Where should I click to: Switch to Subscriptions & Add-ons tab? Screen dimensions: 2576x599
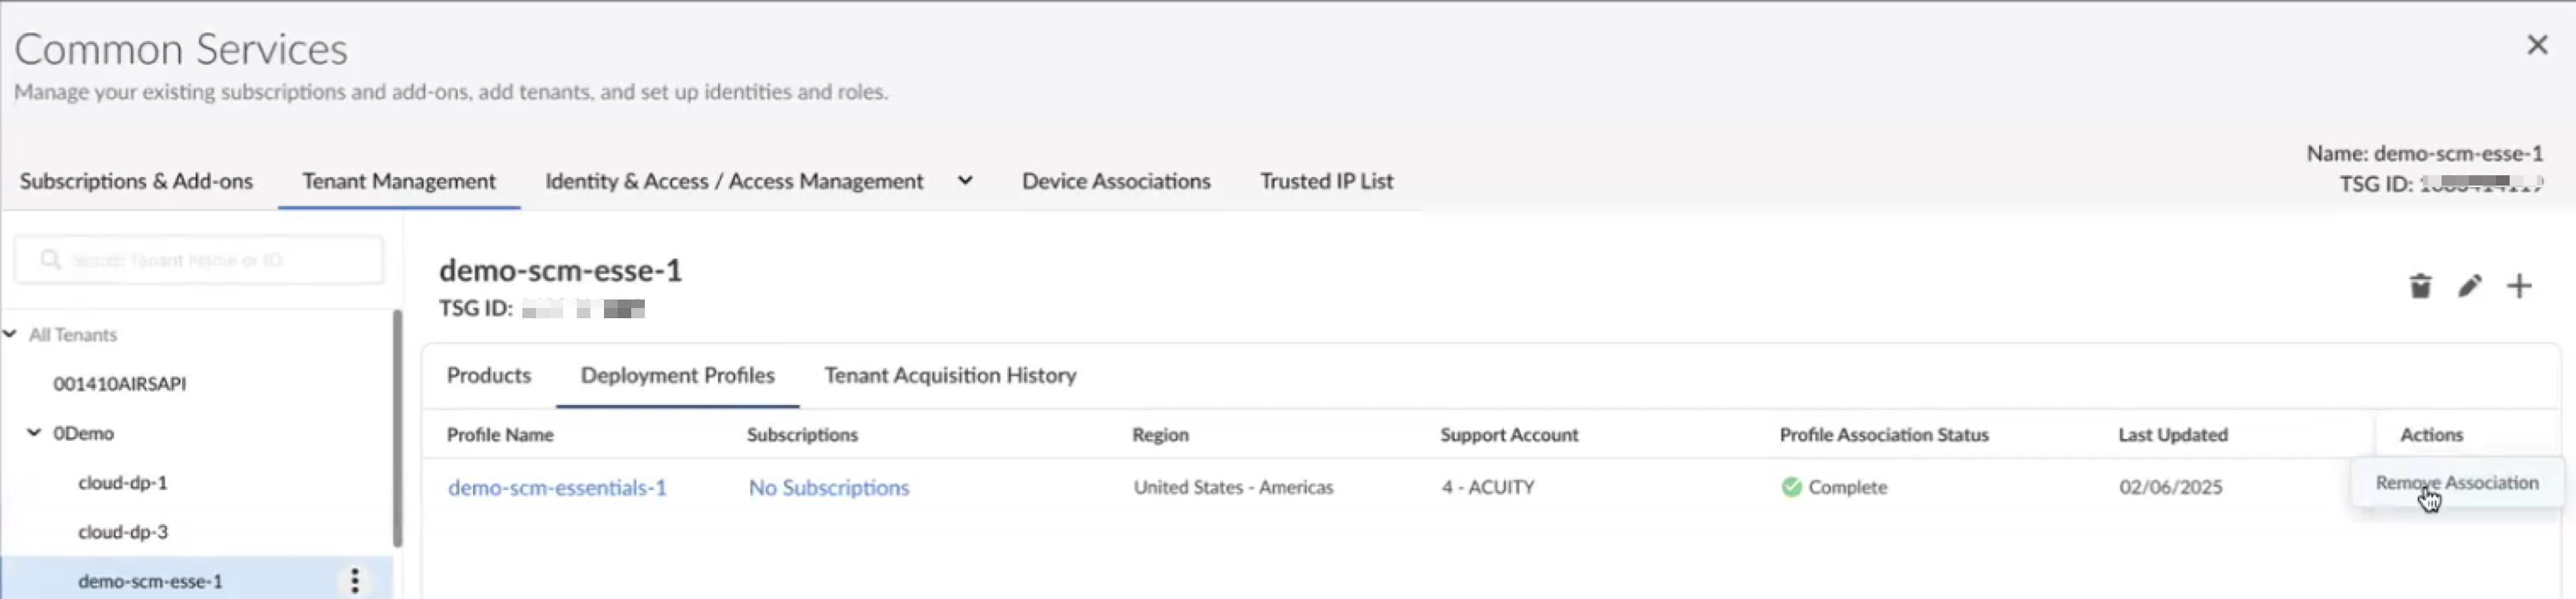click(x=136, y=181)
